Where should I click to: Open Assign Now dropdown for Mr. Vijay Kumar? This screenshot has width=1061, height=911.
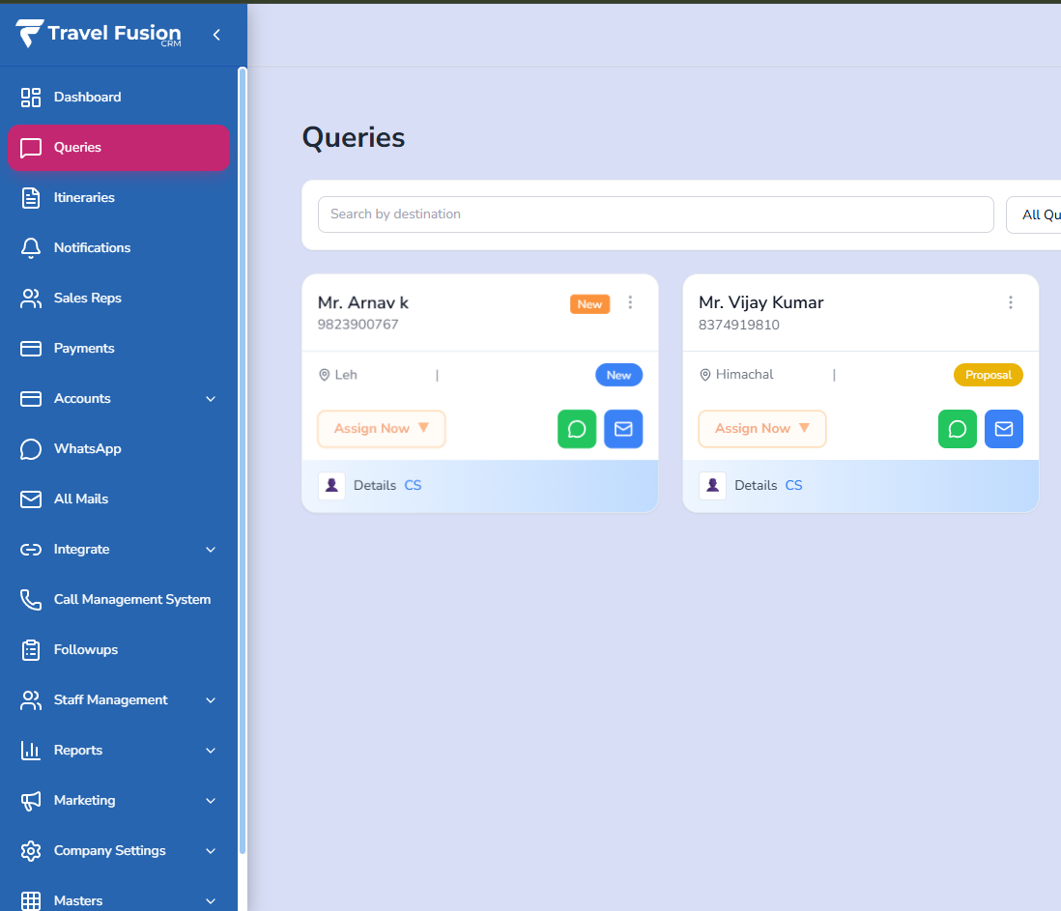(762, 429)
